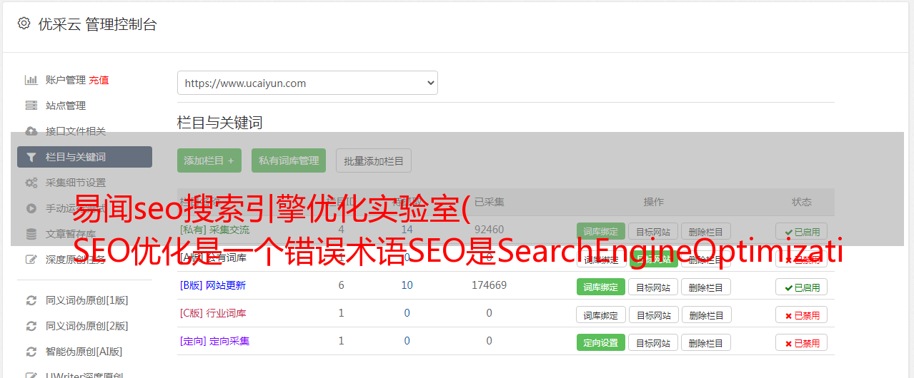Click the cloud icon for 接口文件相关
Viewport: 914px width, 378px height.
31,131
